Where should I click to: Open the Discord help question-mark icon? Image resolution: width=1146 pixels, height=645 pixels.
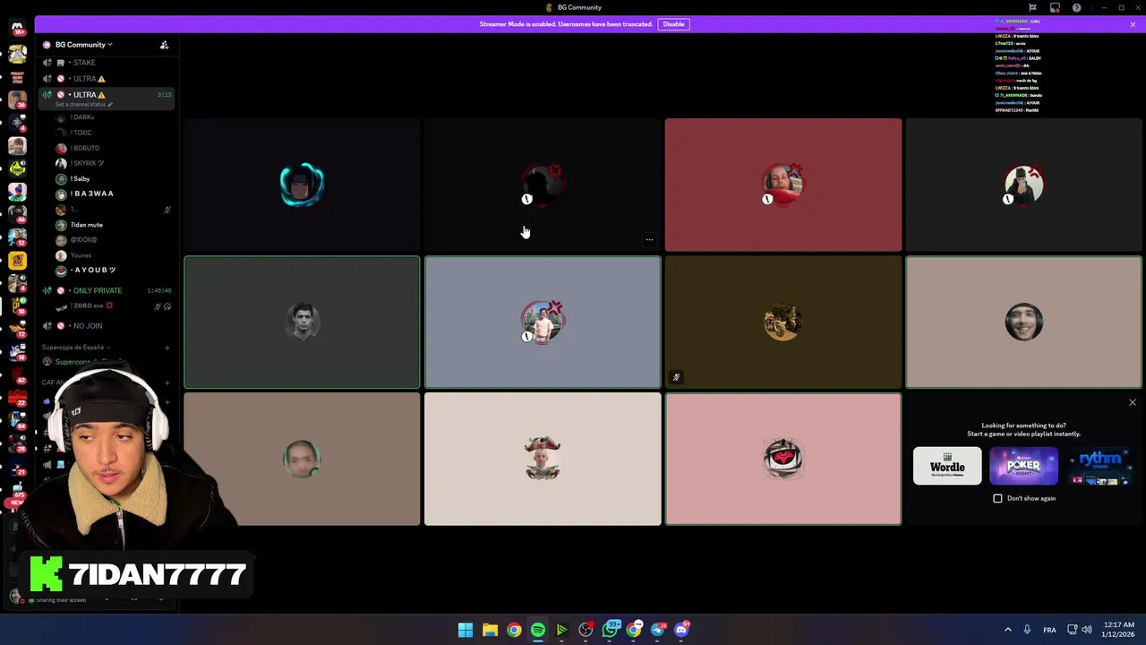tap(1076, 7)
